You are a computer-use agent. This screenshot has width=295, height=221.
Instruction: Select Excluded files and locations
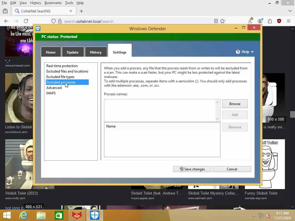[67, 71]
